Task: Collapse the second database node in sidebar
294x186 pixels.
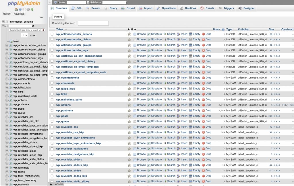Action: pyautogui.click(x=3, y=25)
